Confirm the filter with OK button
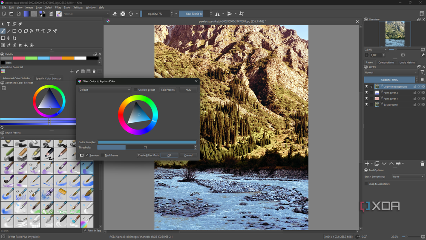426x240 pixels. coord(169,155)
